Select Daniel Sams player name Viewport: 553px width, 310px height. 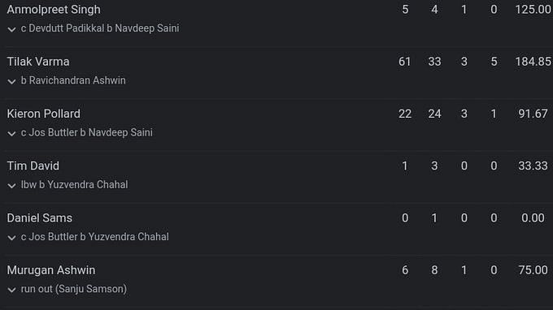tap(40, 217)
